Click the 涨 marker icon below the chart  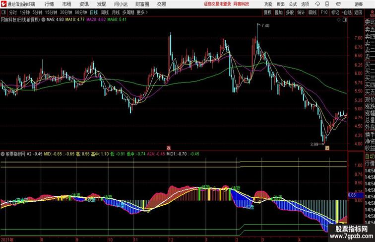(x=168, y=148)
